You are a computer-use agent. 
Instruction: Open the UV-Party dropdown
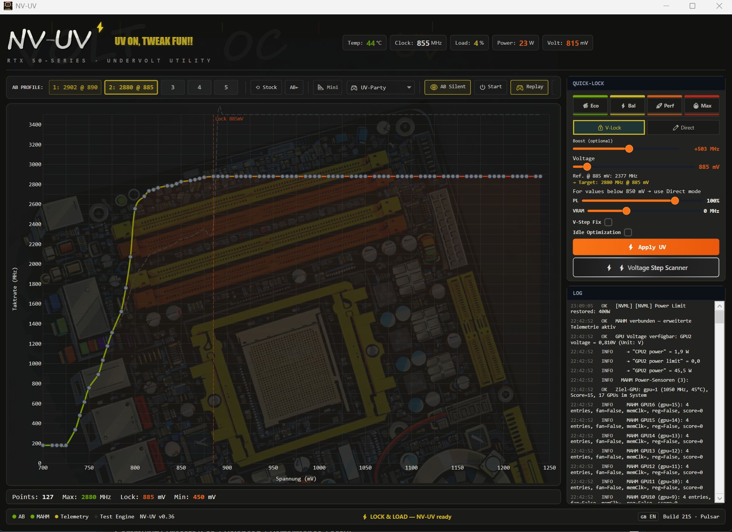(x=380, y=87)
